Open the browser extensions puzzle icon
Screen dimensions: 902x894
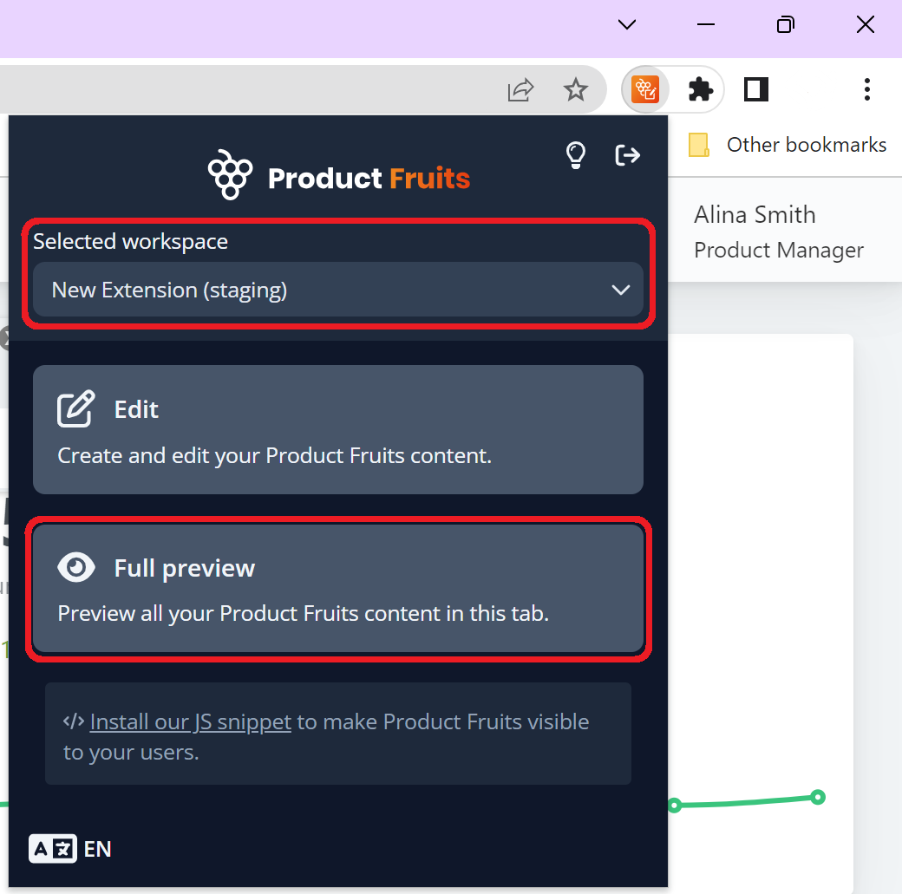click(x=700, y=89)
